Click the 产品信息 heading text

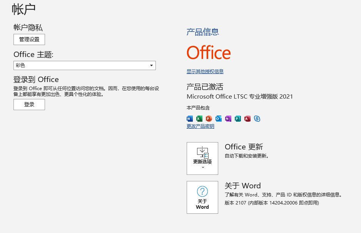[203, 32]
